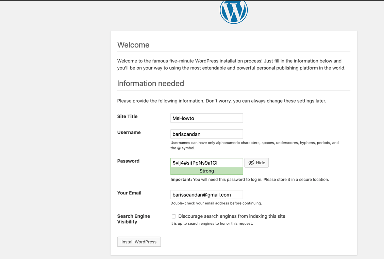
Task: Click the Install WordPress button
Action: coord(139,242)
